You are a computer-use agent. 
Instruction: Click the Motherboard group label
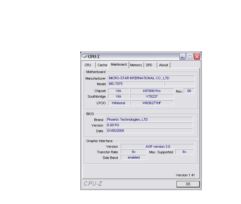pos(96,72)
